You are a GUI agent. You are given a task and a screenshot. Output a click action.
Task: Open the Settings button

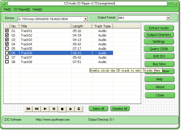[x=159, y=42]
